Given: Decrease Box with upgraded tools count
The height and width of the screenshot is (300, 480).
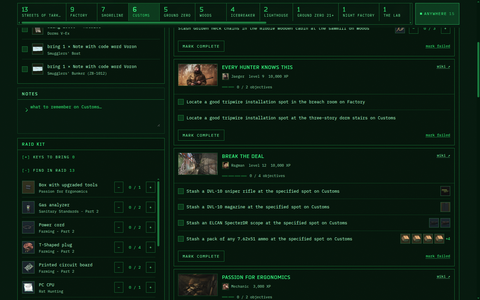Looking at the screenshot, I should point(119,187).
